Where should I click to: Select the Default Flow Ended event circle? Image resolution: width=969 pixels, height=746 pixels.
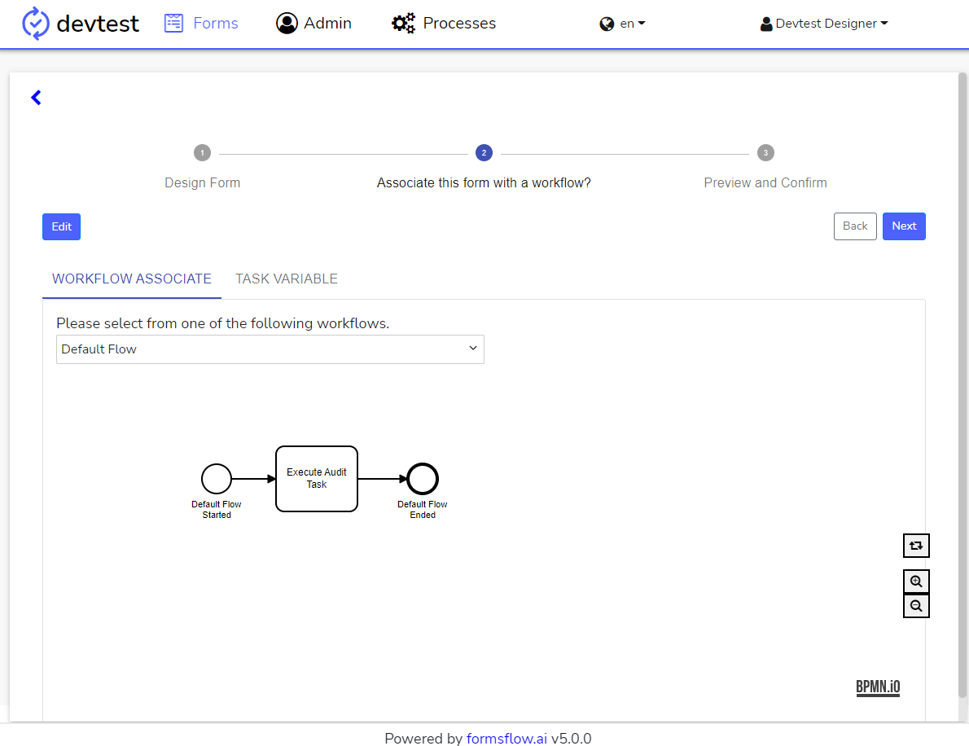pos(423,479)
